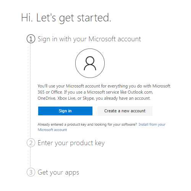Open Install from your Microsoft account link
Viewport: 191px width, 191px height.
pyautogui.click(x=102, y=127)
